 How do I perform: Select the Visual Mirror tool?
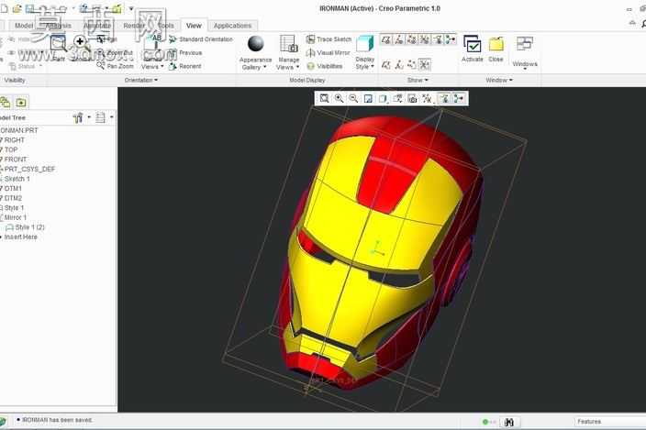coord(328,52)
